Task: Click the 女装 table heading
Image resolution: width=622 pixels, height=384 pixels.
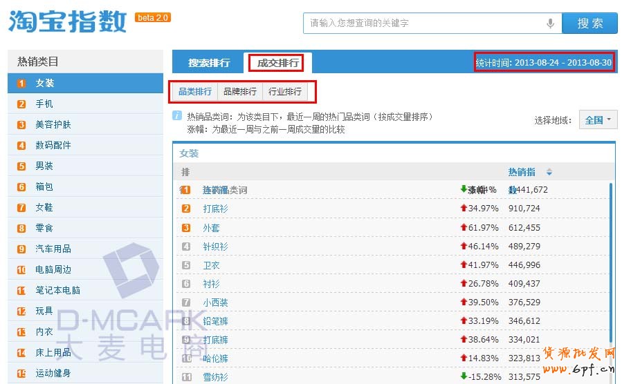Action: [x=189, y=153]
